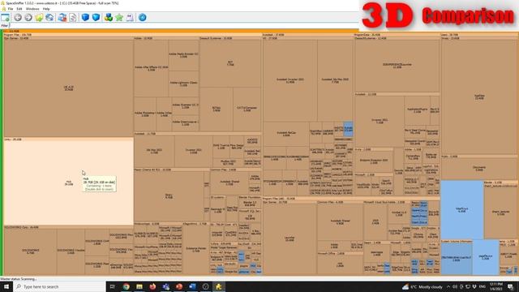Select the blue pagefile.sys block
This screenshot has width=519, height=292.
[x=486, y=257]
